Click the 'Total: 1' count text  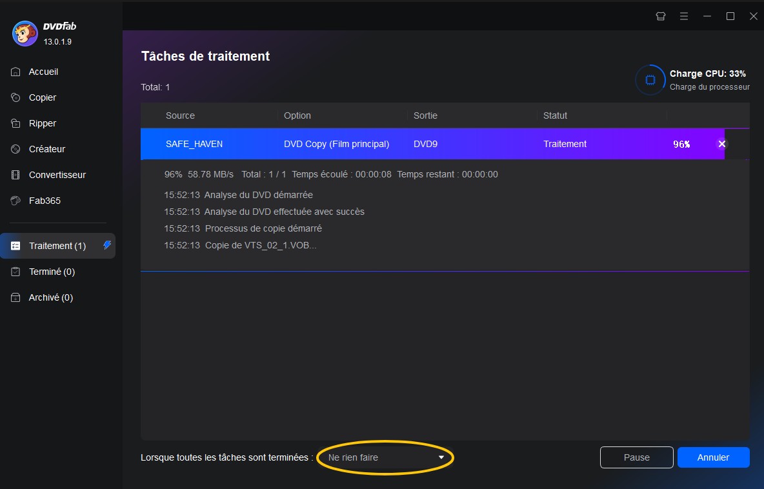click(x=156, y=87)
